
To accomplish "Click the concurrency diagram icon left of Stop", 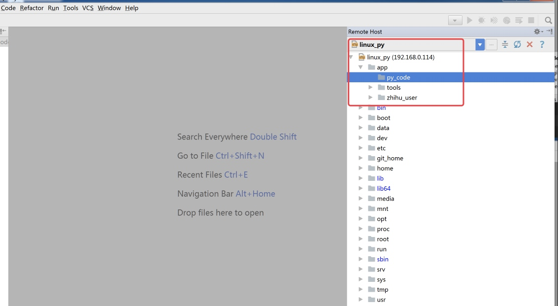I will 519,20.
